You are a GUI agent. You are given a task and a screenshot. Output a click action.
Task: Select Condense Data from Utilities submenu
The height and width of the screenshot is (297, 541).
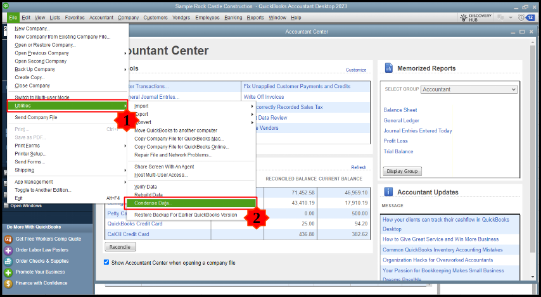click(x=149, y=203)
